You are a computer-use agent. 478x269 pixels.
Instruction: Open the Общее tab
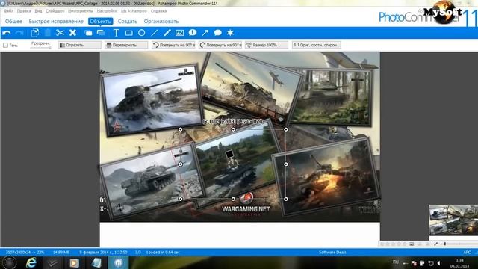[x=13, y=22]
